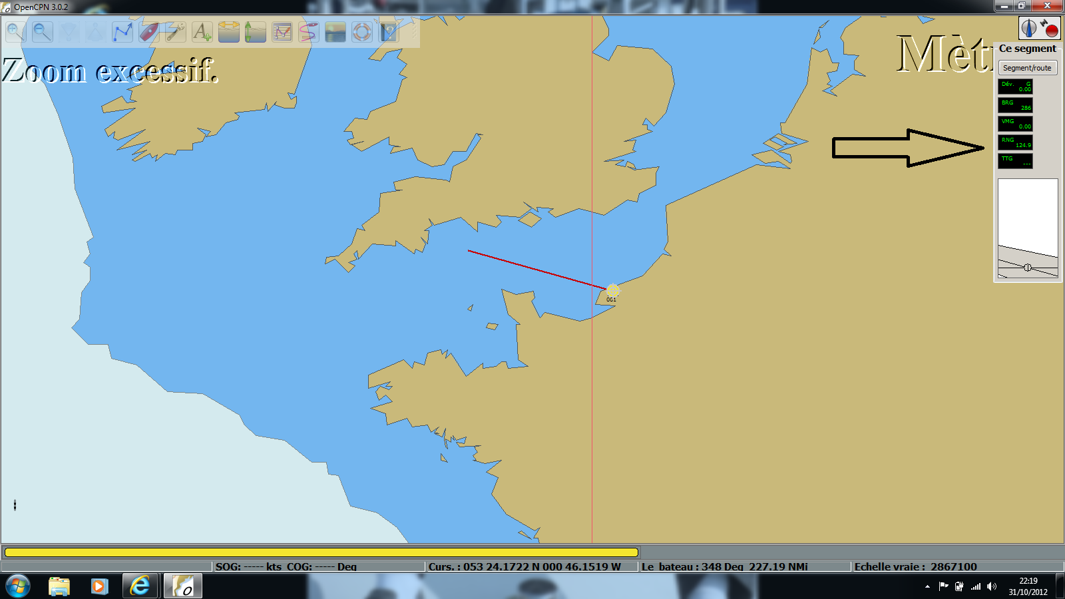The width and height of the screenshot is (1065, 599).
Task: Open the route manager list icon
Action: pyautogui.click(x=282, y=31)
